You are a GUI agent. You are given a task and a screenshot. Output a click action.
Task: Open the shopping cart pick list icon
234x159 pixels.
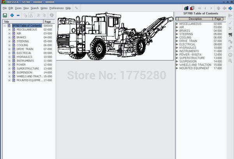click(x=230, y=35)
